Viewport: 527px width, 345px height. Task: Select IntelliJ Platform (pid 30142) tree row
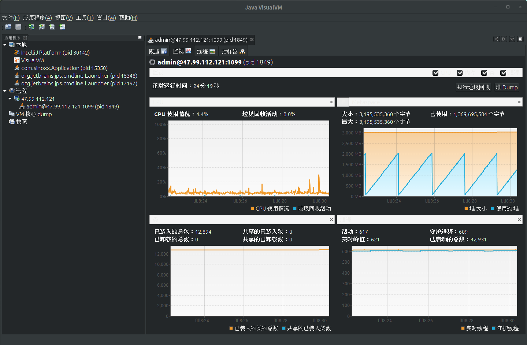tap(55, 52)
